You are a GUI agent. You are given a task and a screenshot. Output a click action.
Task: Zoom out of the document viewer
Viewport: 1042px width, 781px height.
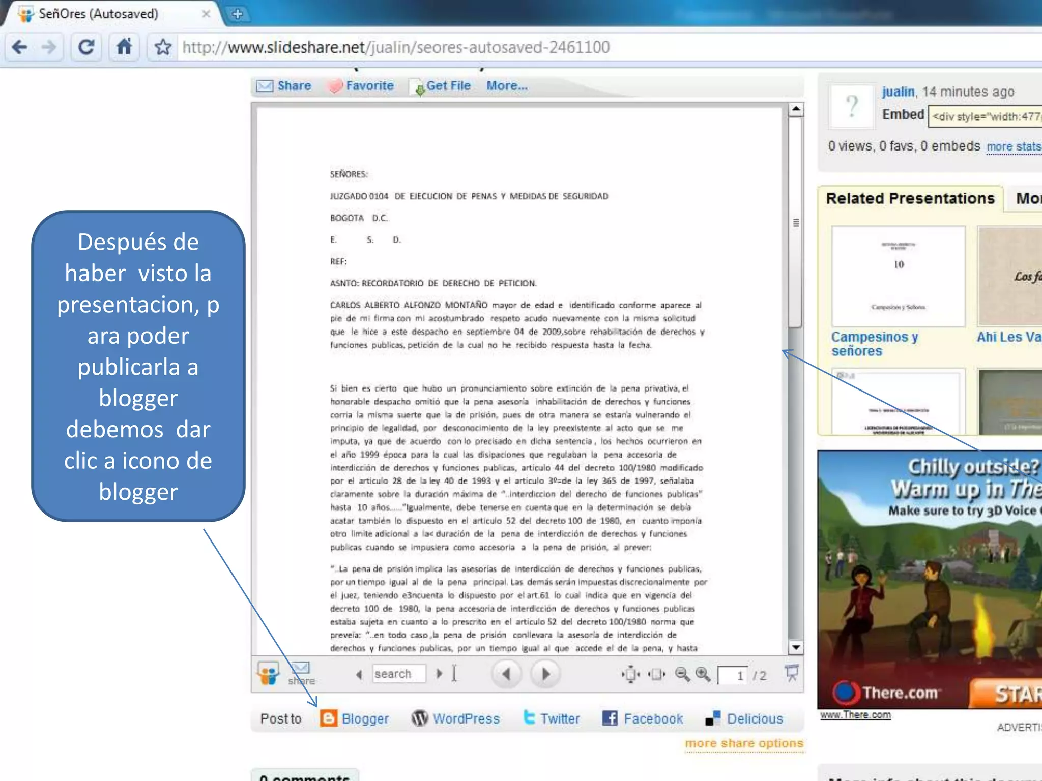(x=682, y=674)
